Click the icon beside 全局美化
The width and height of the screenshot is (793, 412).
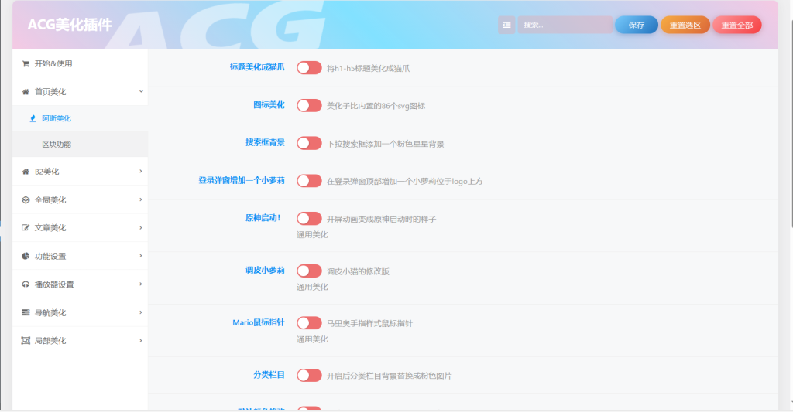[26, 200]
